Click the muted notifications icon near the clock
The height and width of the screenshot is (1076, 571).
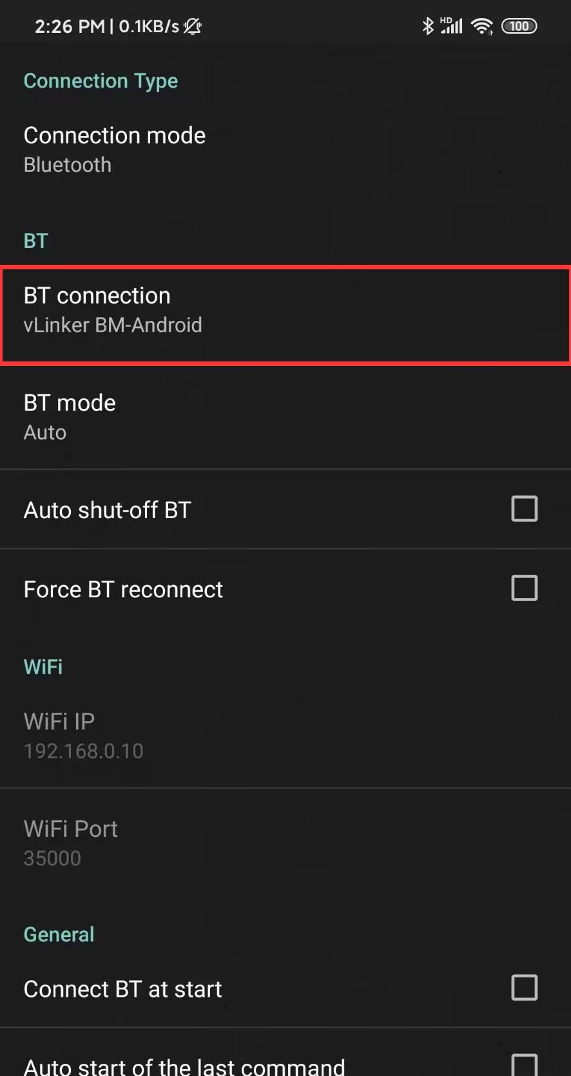click(193, 26)
